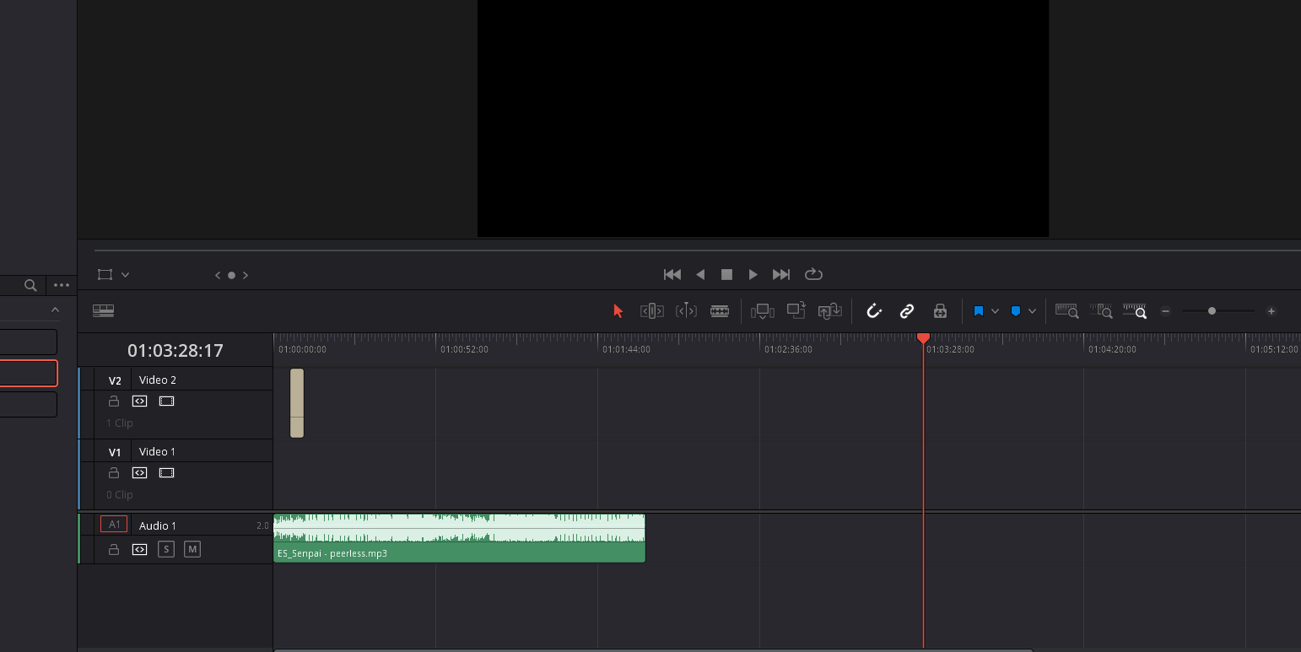Open Timeline View Options menu
Viewport: 1301px width, 652px height.
[x=103, y=311]
